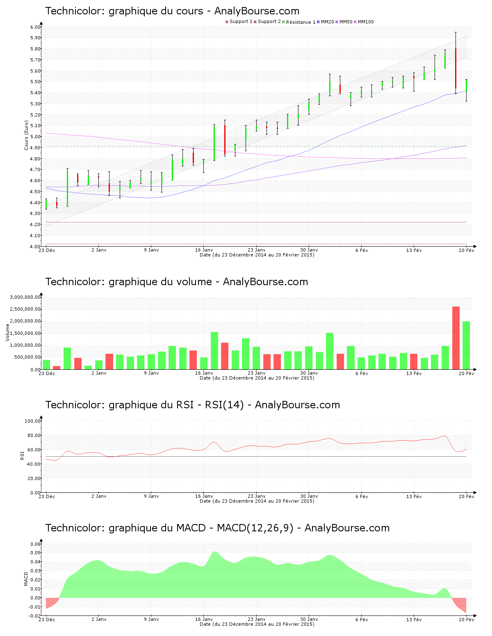Select the Support 2 legend label

(x=269, y=22)
